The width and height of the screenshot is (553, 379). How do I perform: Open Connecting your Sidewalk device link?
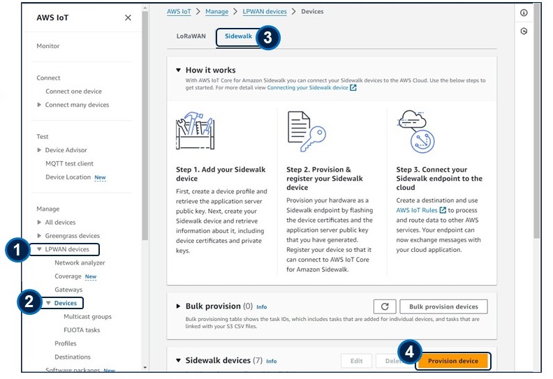click(307, 87)
